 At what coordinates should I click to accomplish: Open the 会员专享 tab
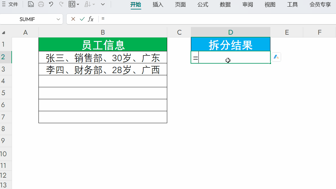click(320, 4)
